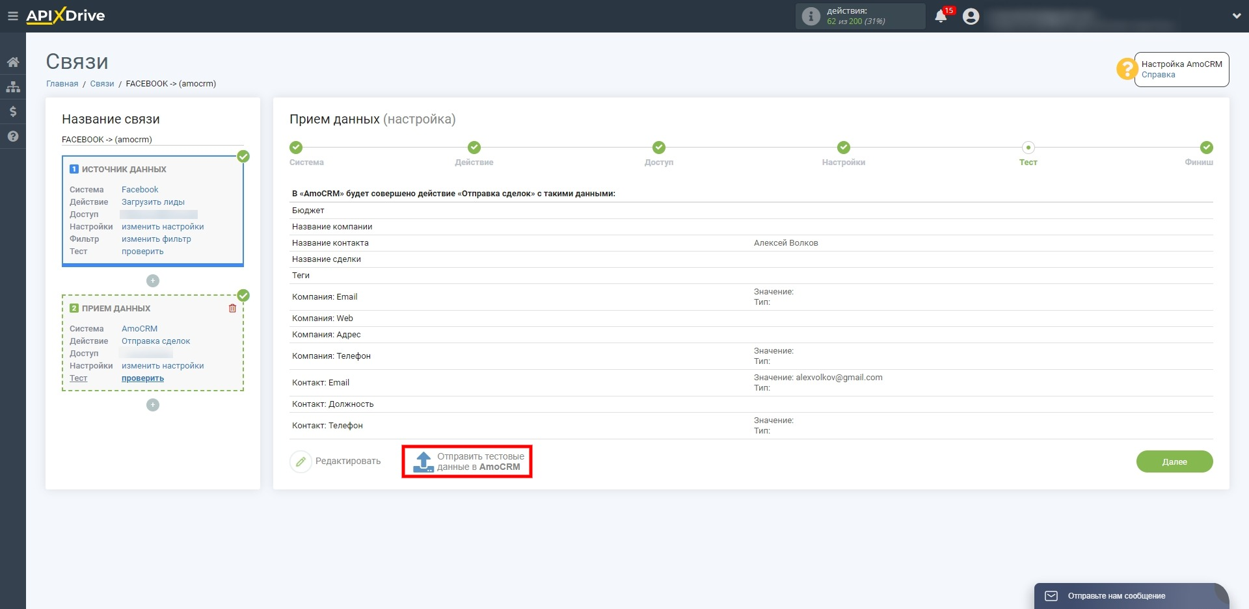The width and height of the screenshot is (1249, 609).
Task: Go to Доступ step
Action: tap(659, 148)
